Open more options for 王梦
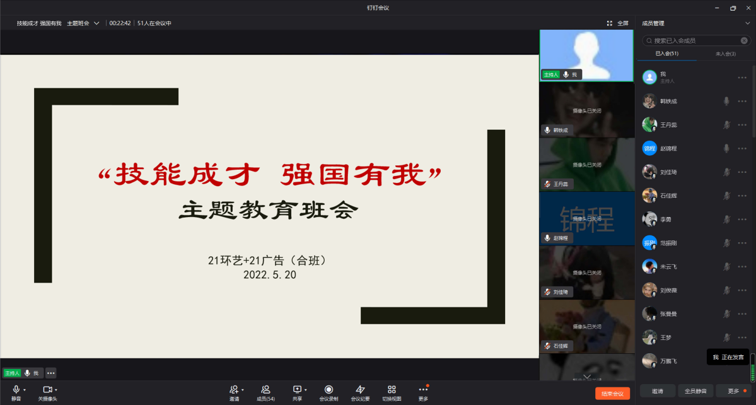 [742, 337]
